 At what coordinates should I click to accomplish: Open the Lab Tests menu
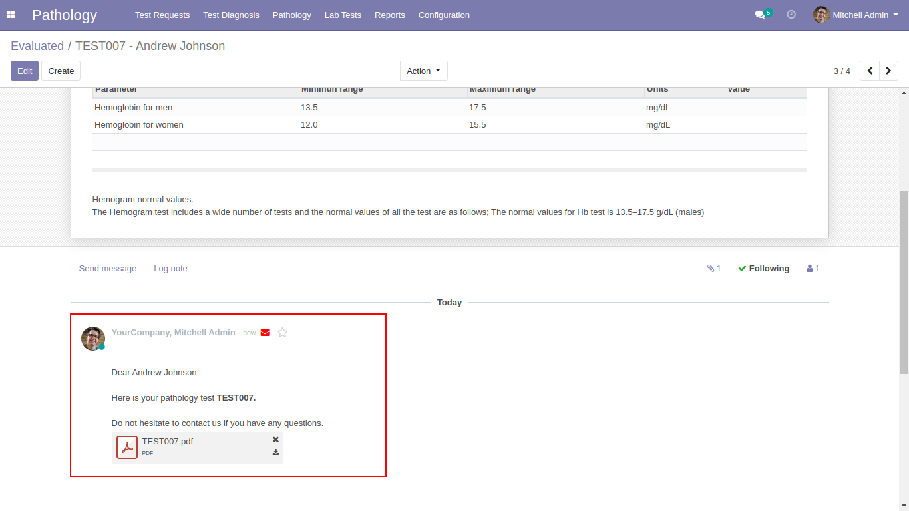(343, 15)
